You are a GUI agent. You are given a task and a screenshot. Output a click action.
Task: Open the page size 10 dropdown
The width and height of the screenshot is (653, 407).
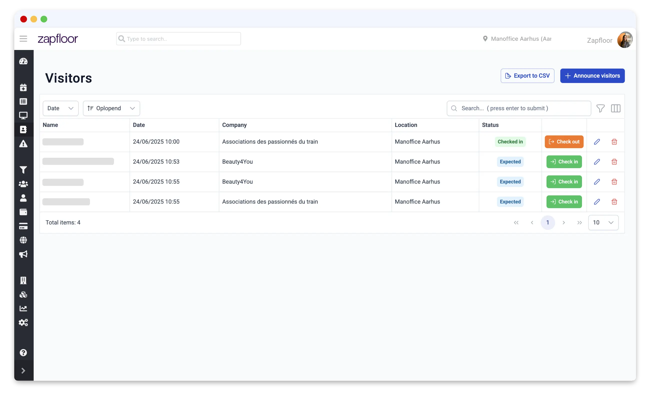pos(603,223)
